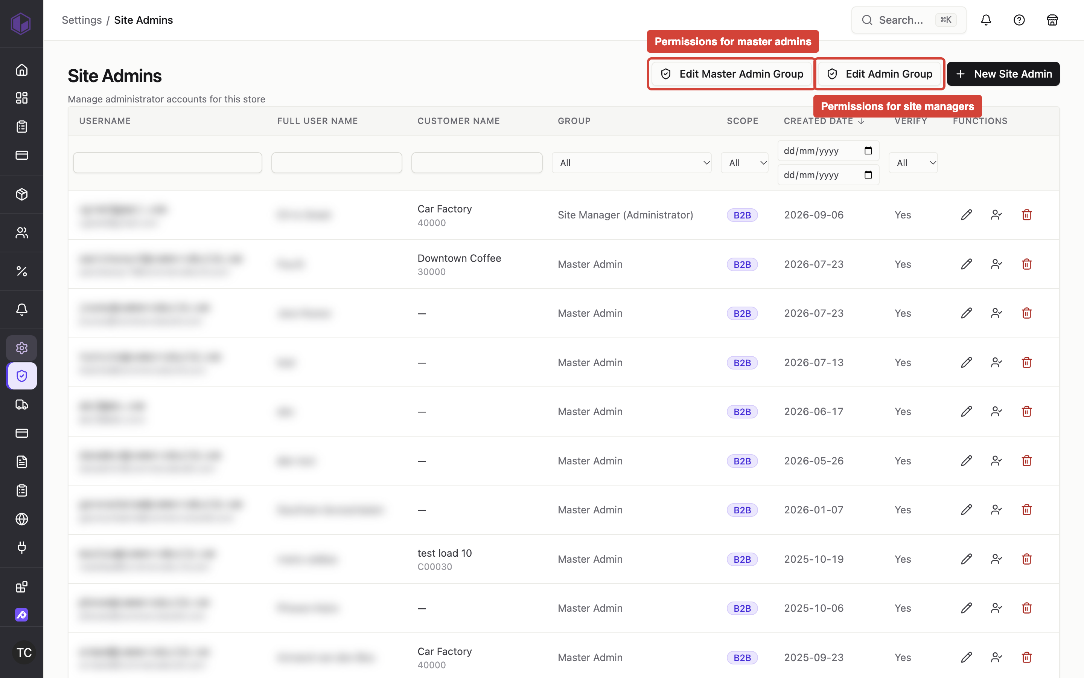The image size is (1084, 678).
Task: Open the dashboard grid icon in sidebar
Action: (21, 98)
